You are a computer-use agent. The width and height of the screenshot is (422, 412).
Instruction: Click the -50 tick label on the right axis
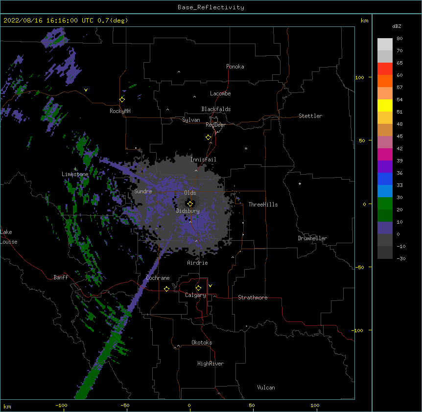[360, 267]
